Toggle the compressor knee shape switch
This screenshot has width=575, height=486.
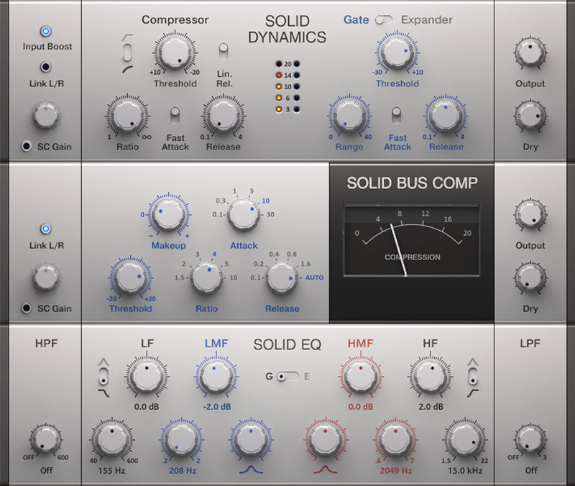pos(127,52)
